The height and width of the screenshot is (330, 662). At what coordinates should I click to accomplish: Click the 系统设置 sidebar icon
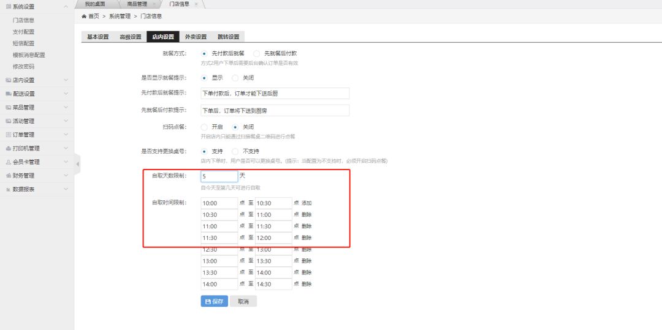click(9, 7)
